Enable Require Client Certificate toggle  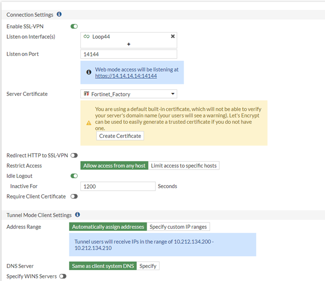click(74, 196)
